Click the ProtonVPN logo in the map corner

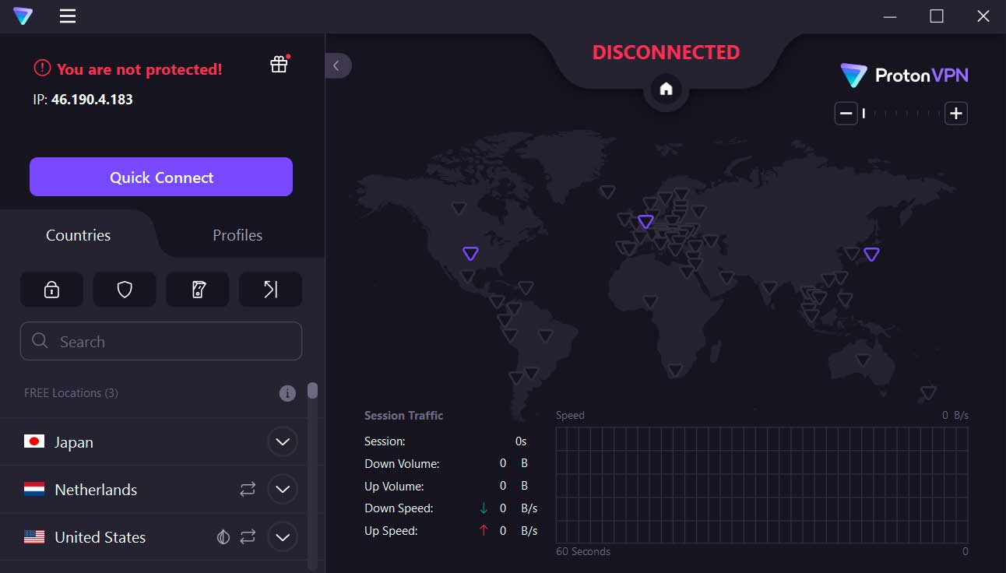coord(903,75)
